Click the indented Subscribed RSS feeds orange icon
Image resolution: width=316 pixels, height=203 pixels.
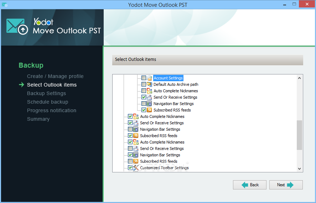point(149,110)
